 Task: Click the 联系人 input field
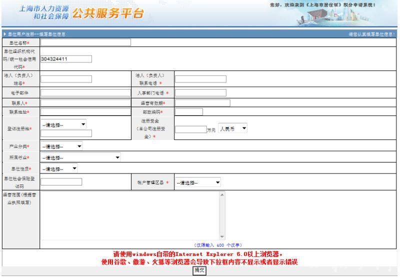tap(85, 103)
